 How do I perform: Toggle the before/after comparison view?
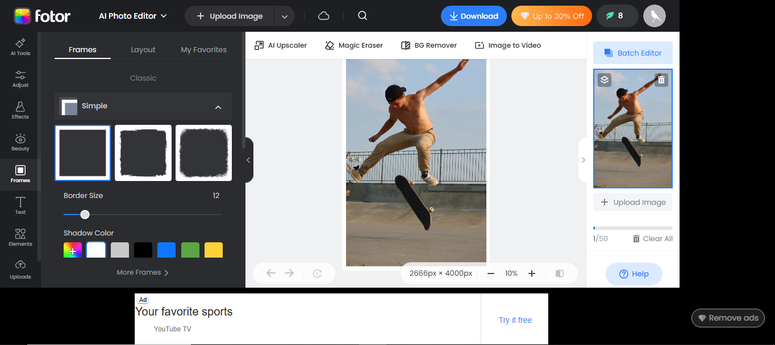coord(560,273)
